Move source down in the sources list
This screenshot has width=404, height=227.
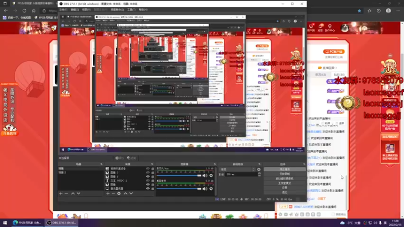131,193
